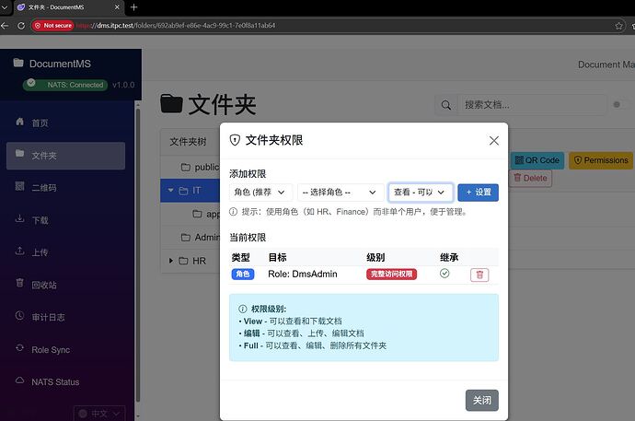This screenshot has height=421, width=635.
Task: Click the search magnifier icon
Action: (x=445, y=105)
